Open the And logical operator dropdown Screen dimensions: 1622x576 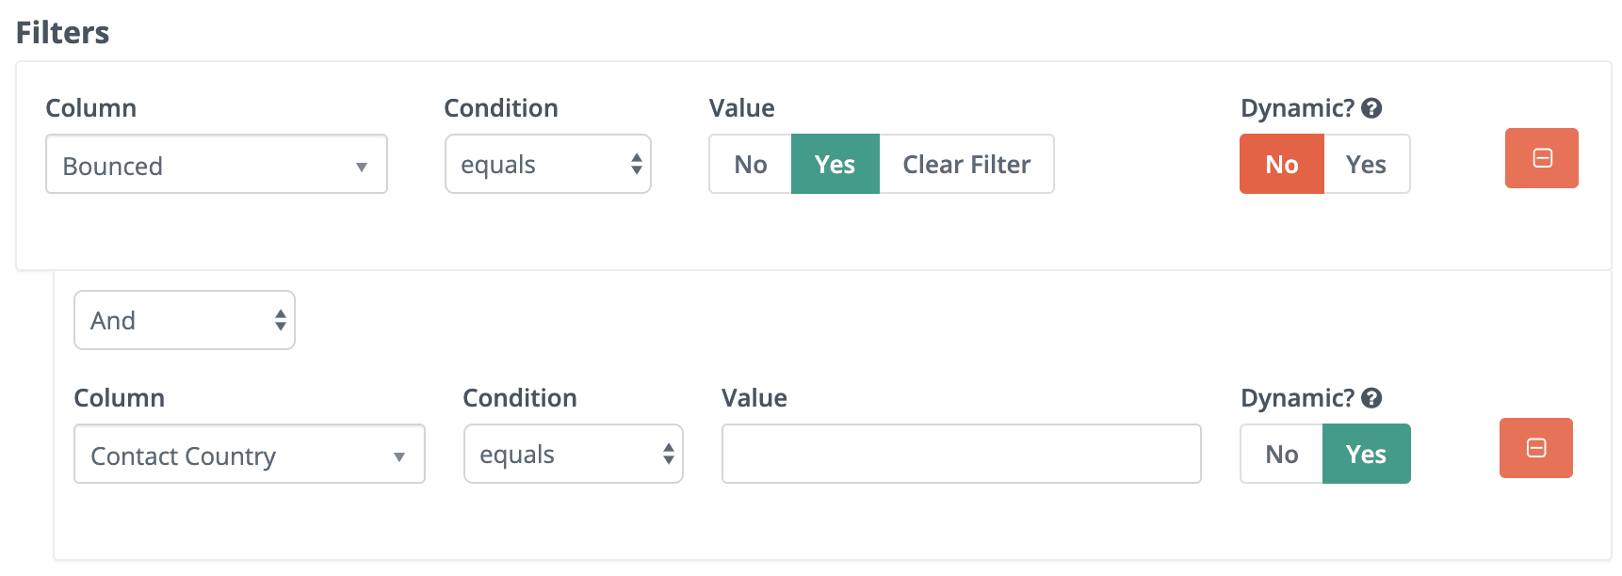coord(185,320)
